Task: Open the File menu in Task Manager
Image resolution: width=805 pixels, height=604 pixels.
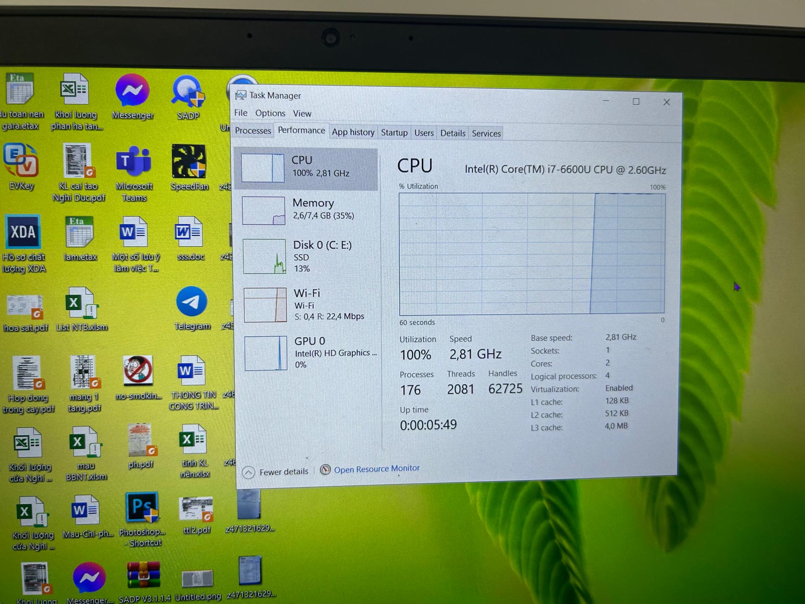Action: [241, 112]
